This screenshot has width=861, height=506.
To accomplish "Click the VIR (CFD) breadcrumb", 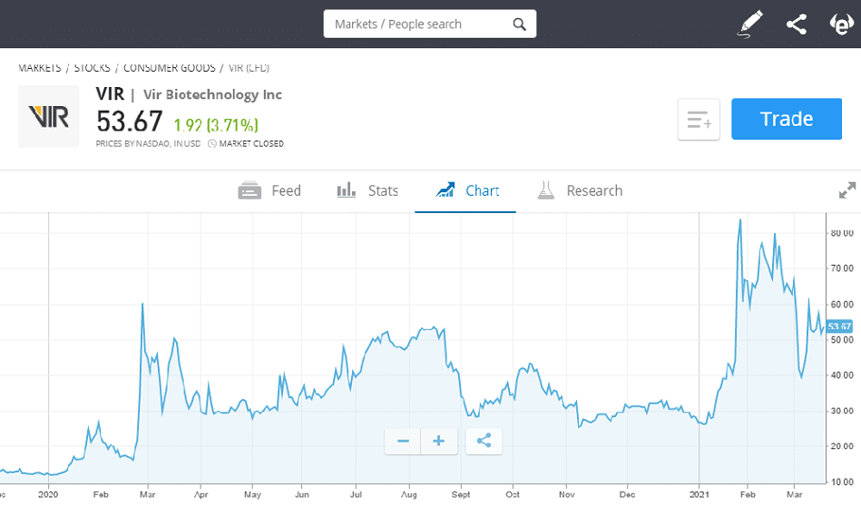I will (x=249, y=68).
